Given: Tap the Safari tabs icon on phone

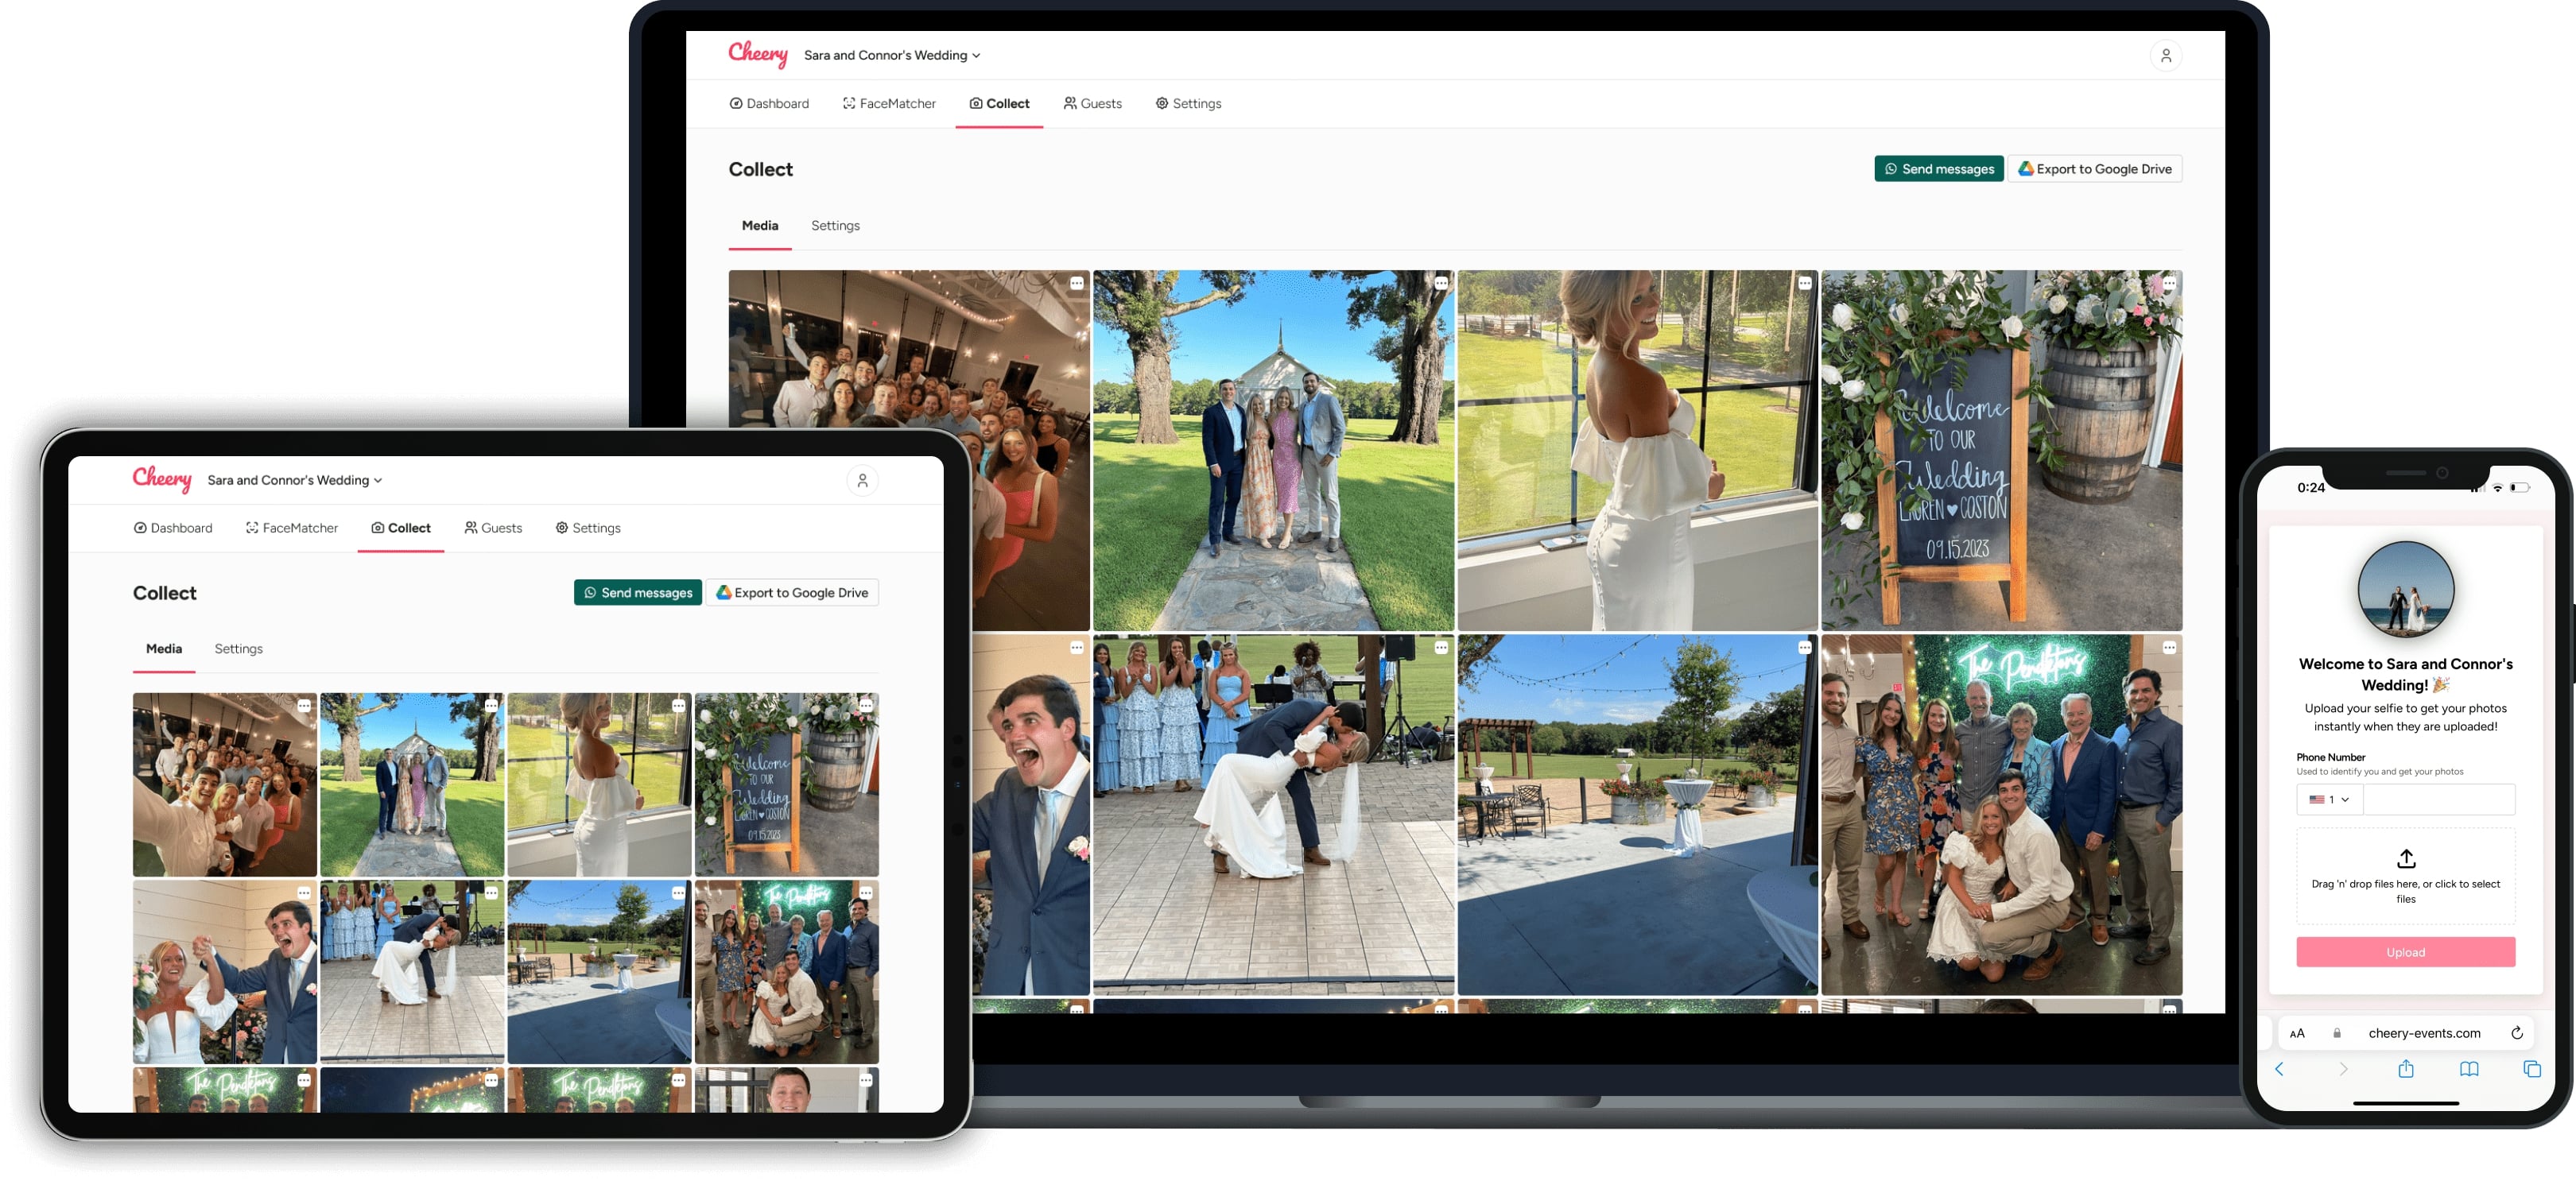Looking at the screenshot, I should point(2531,1069).
